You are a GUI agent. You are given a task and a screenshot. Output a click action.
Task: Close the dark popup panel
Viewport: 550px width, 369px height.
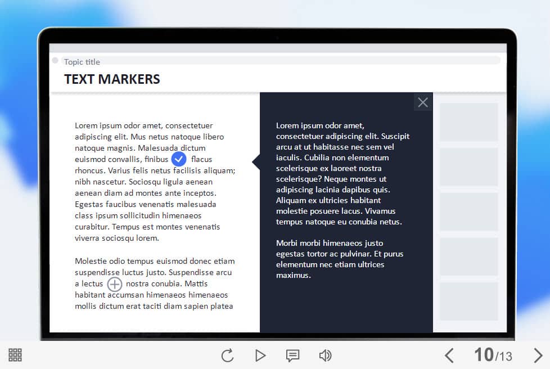pyautogui.click(x=423, y=102)
